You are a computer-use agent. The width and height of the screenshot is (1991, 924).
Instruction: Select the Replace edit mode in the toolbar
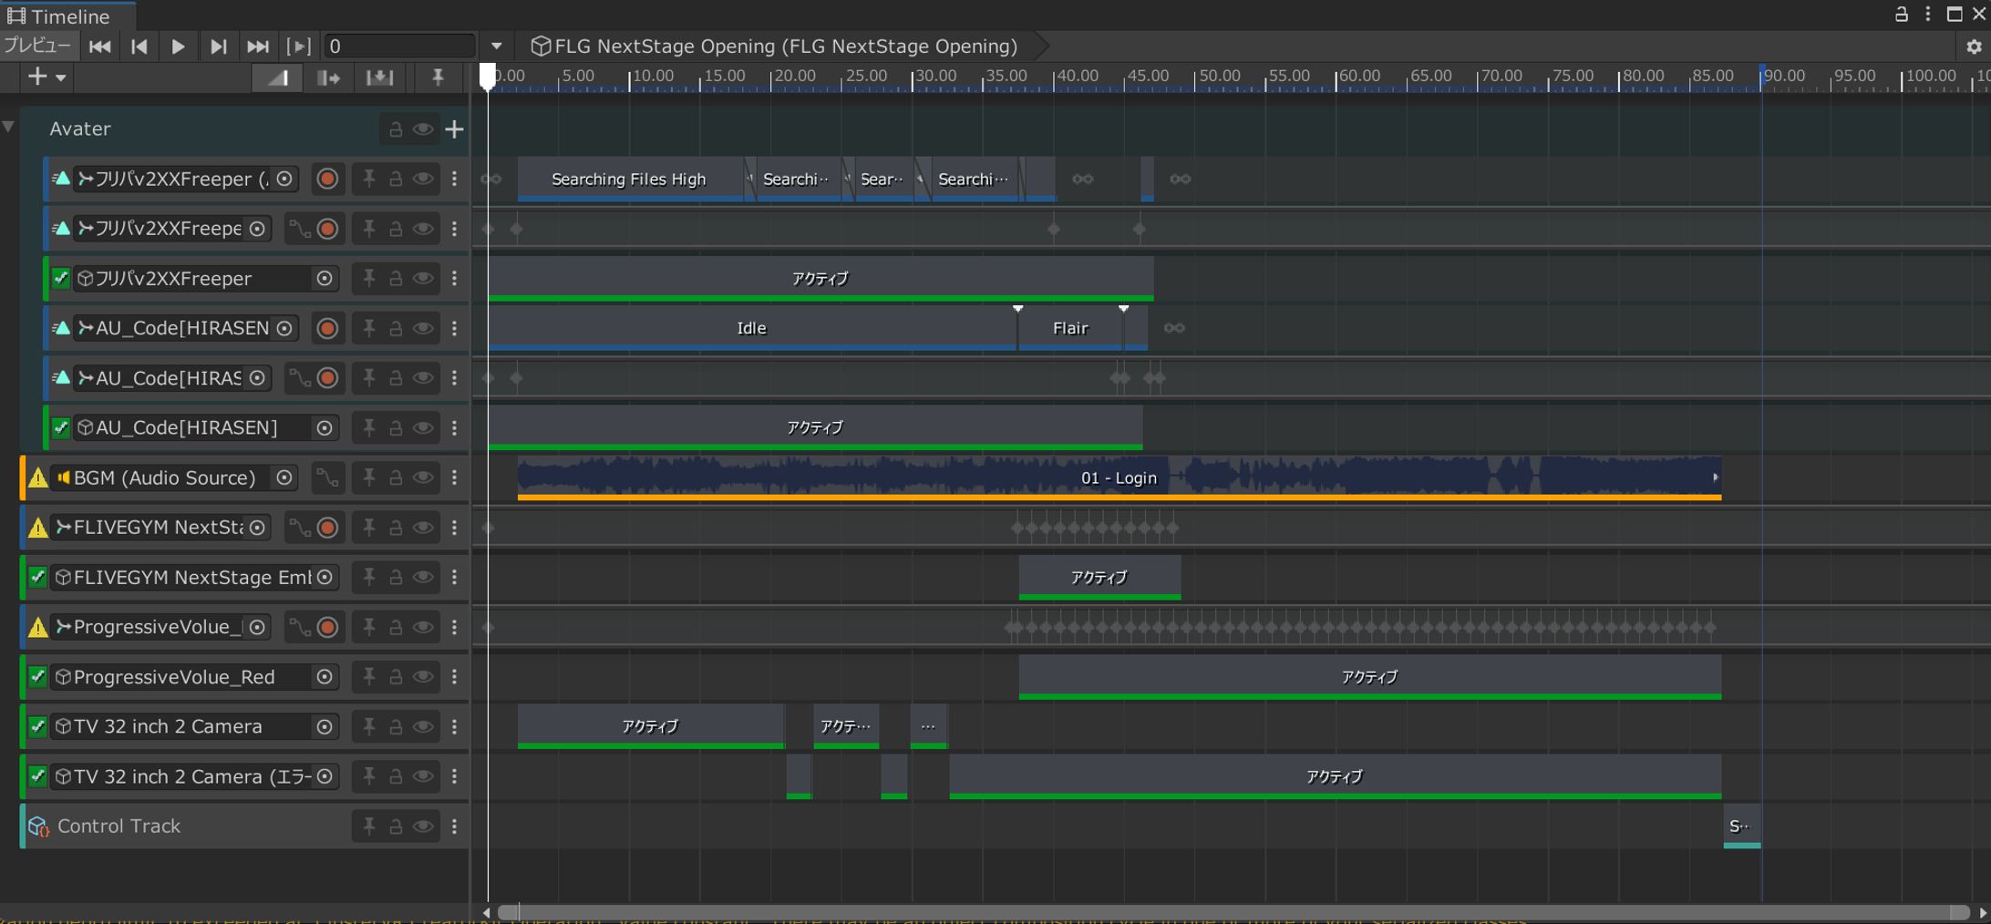(380, 77)
